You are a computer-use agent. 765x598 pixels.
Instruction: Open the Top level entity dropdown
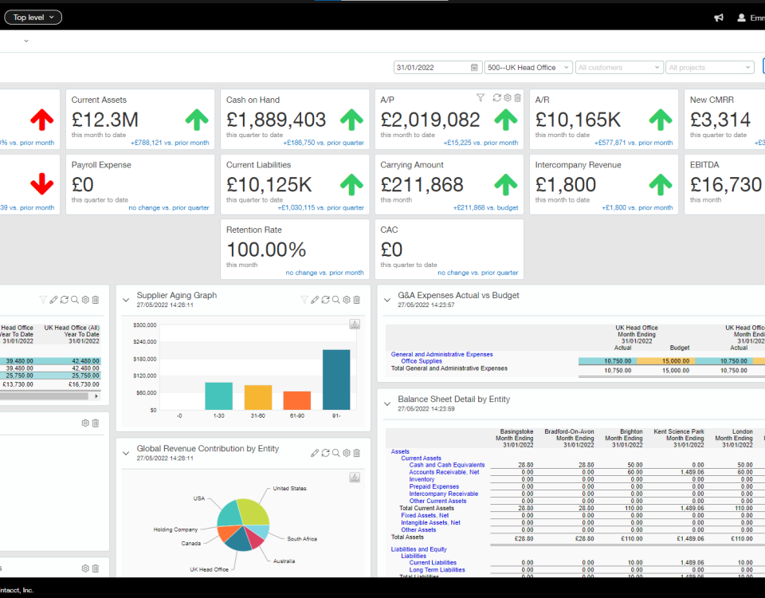(33, 17)
